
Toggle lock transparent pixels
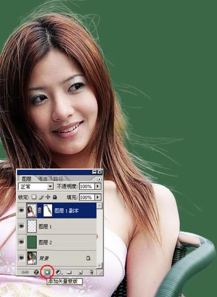pyautogui.click(x=34, y=197)
